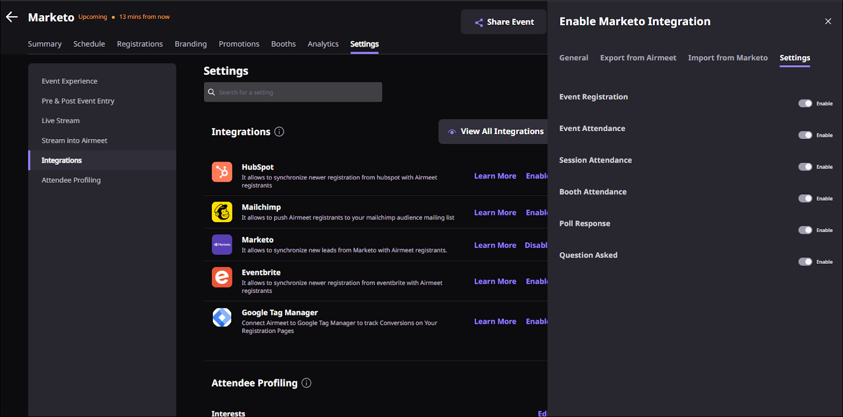Open the Branding tab

tap(191, 44)
